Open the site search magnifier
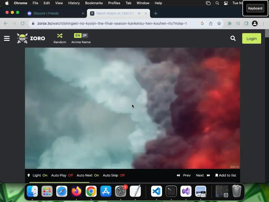Image resolution: width=269 pixels, height=202 pixels. [x=233, y=38]
